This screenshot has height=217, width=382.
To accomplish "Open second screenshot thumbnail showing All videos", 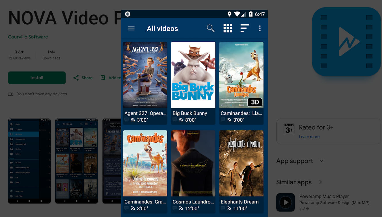I will [77, 161].
